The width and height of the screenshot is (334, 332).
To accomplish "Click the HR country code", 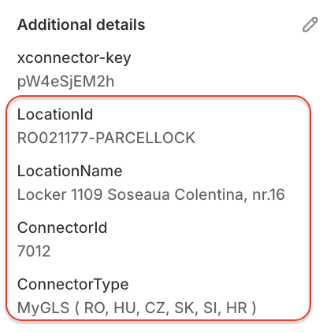I will [236, 308].
